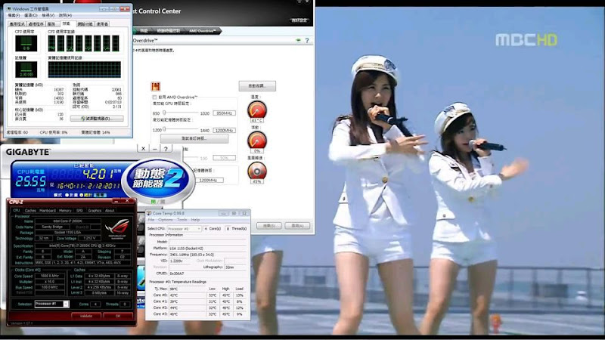Click the CPU usage 8% status in Task Manager
The image size is (605, 340).
(54, 132)
